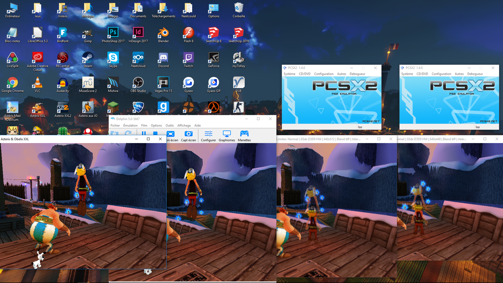Open Debogueur menu in left PCSX2 window

358,74
